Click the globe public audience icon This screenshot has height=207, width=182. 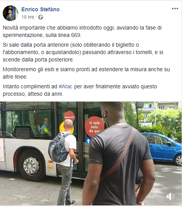click(41, 17)
